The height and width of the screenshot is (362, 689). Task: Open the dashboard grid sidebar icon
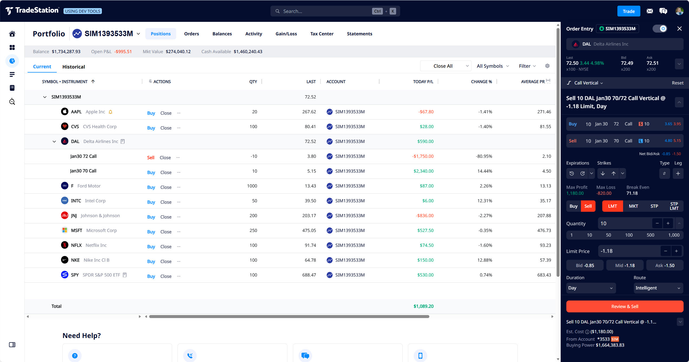point(12,47)
